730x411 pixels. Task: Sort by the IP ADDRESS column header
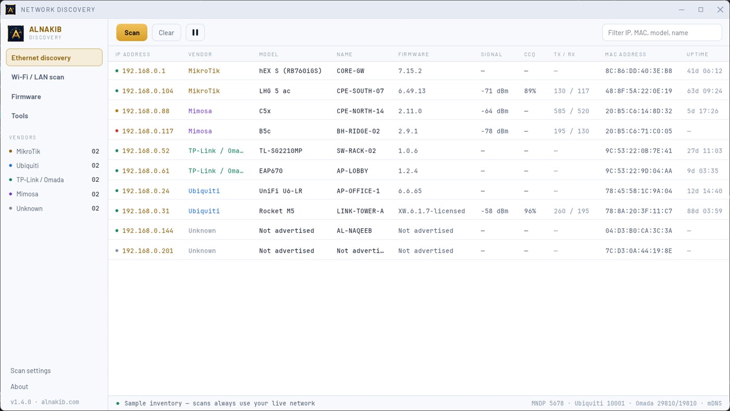click(x=133, y=54)
